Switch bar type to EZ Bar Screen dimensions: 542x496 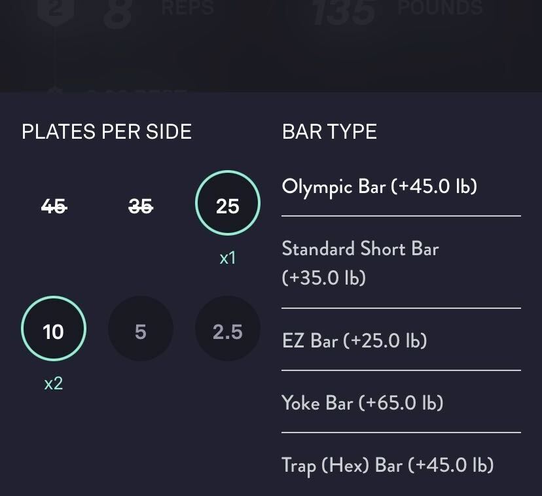tap(354, 340)
